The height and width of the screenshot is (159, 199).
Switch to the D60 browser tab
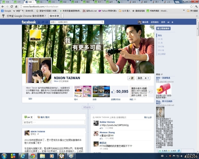click(x=53, y=2)
